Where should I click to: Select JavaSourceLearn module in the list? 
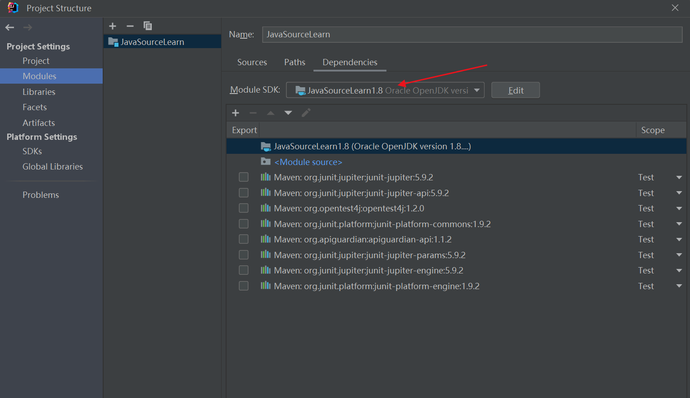point(162,42)
